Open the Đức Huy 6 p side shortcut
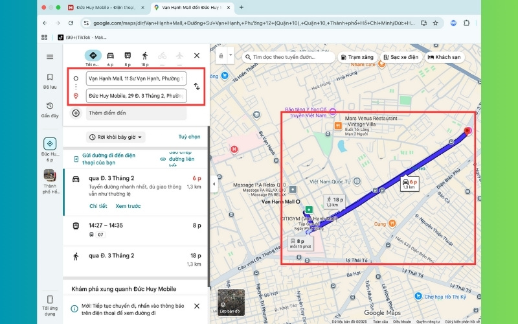 (x=50, y=150)
